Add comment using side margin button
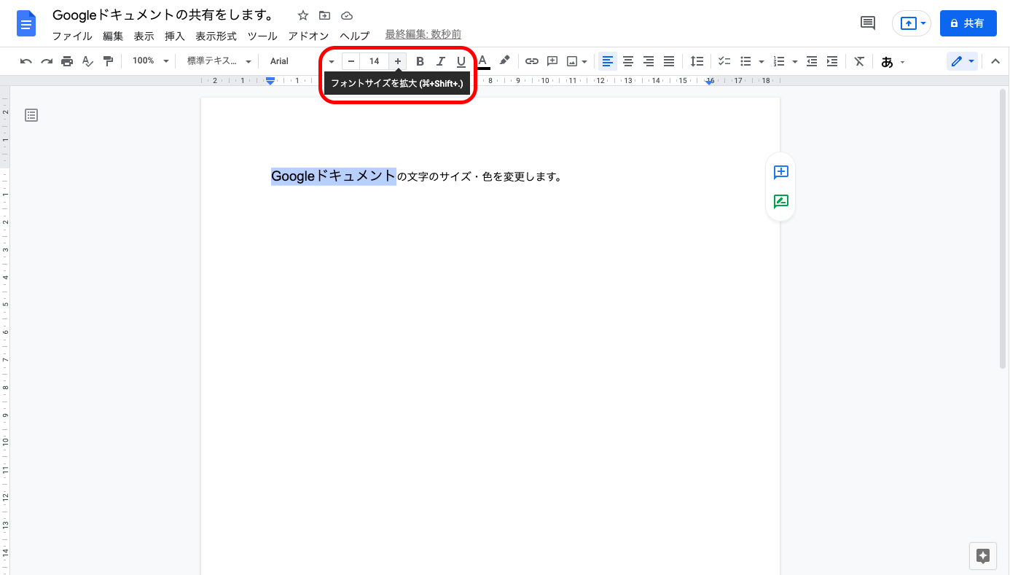Viewport: 1010px width, 575px height. click(781, 172)
